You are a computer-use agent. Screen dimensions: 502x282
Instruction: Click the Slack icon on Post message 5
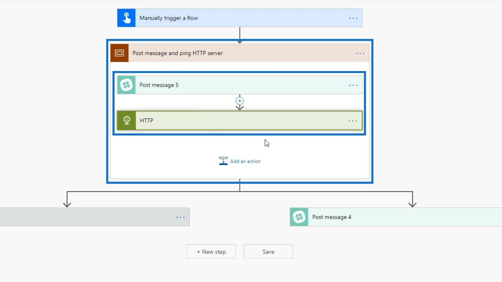126,85
